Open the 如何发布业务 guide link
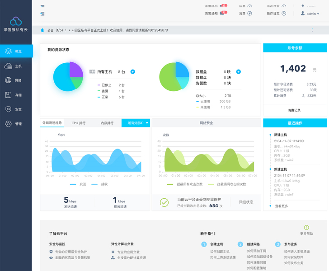 [294, 263]
